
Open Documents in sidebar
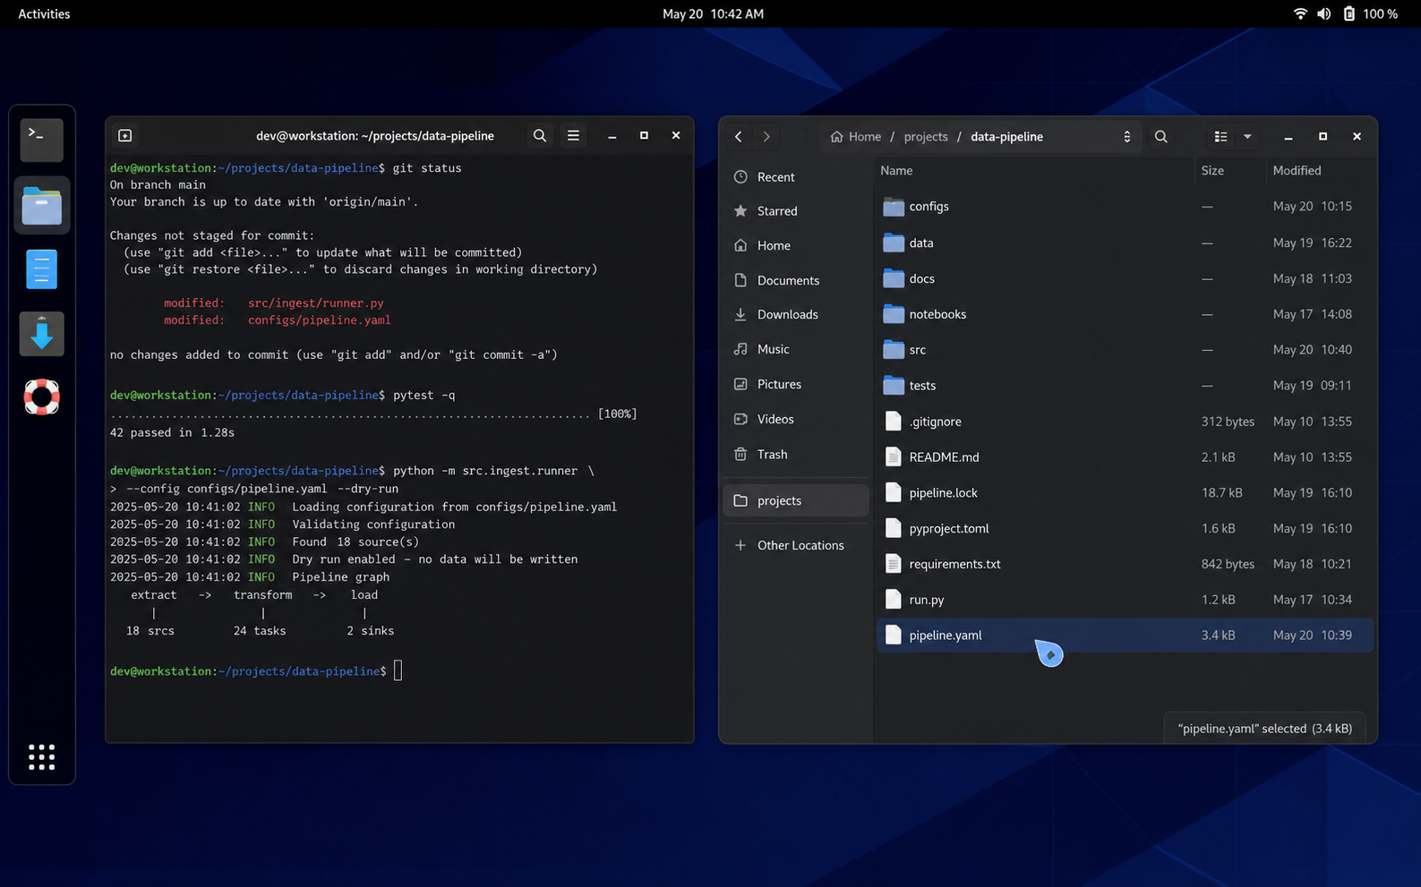pos(795,281)
